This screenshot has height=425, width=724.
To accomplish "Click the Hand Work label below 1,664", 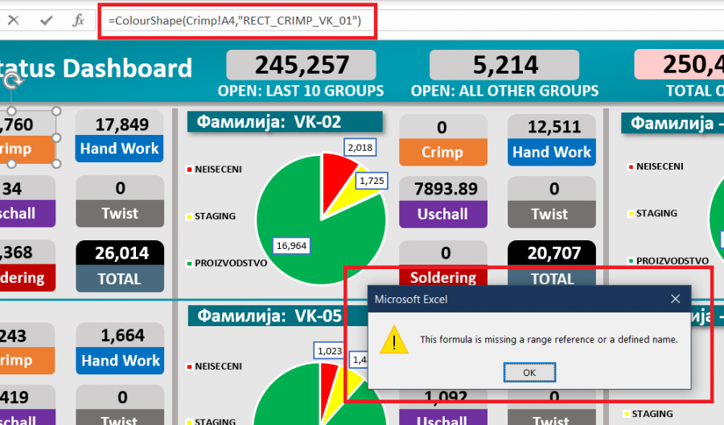I will (120, 361).
